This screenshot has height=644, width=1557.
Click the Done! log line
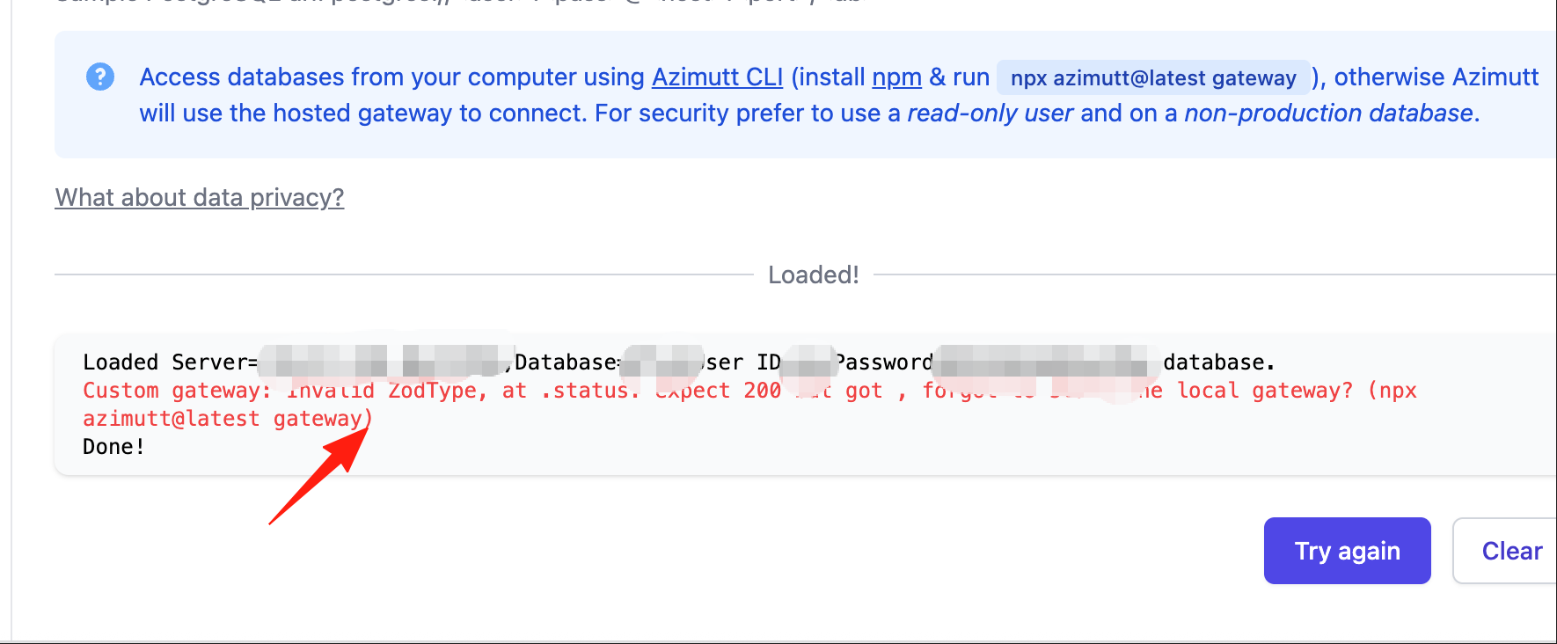113,446
